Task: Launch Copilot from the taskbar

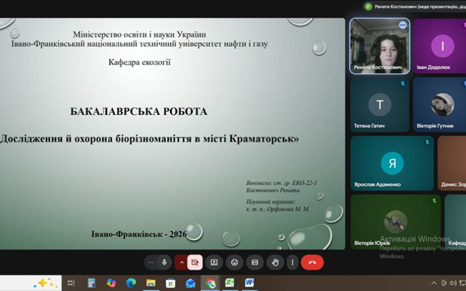Action: [x=111, y=283]
